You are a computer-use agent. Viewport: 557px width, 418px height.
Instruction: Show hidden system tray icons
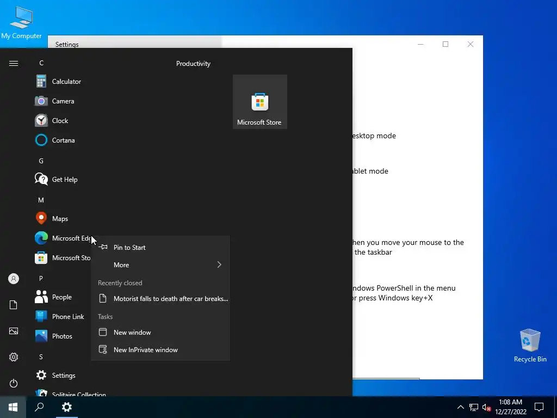click(460, 407)
